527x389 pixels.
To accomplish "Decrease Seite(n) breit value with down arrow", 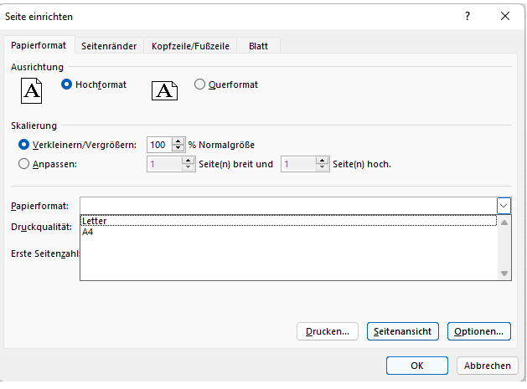I will tap(189, 167).
